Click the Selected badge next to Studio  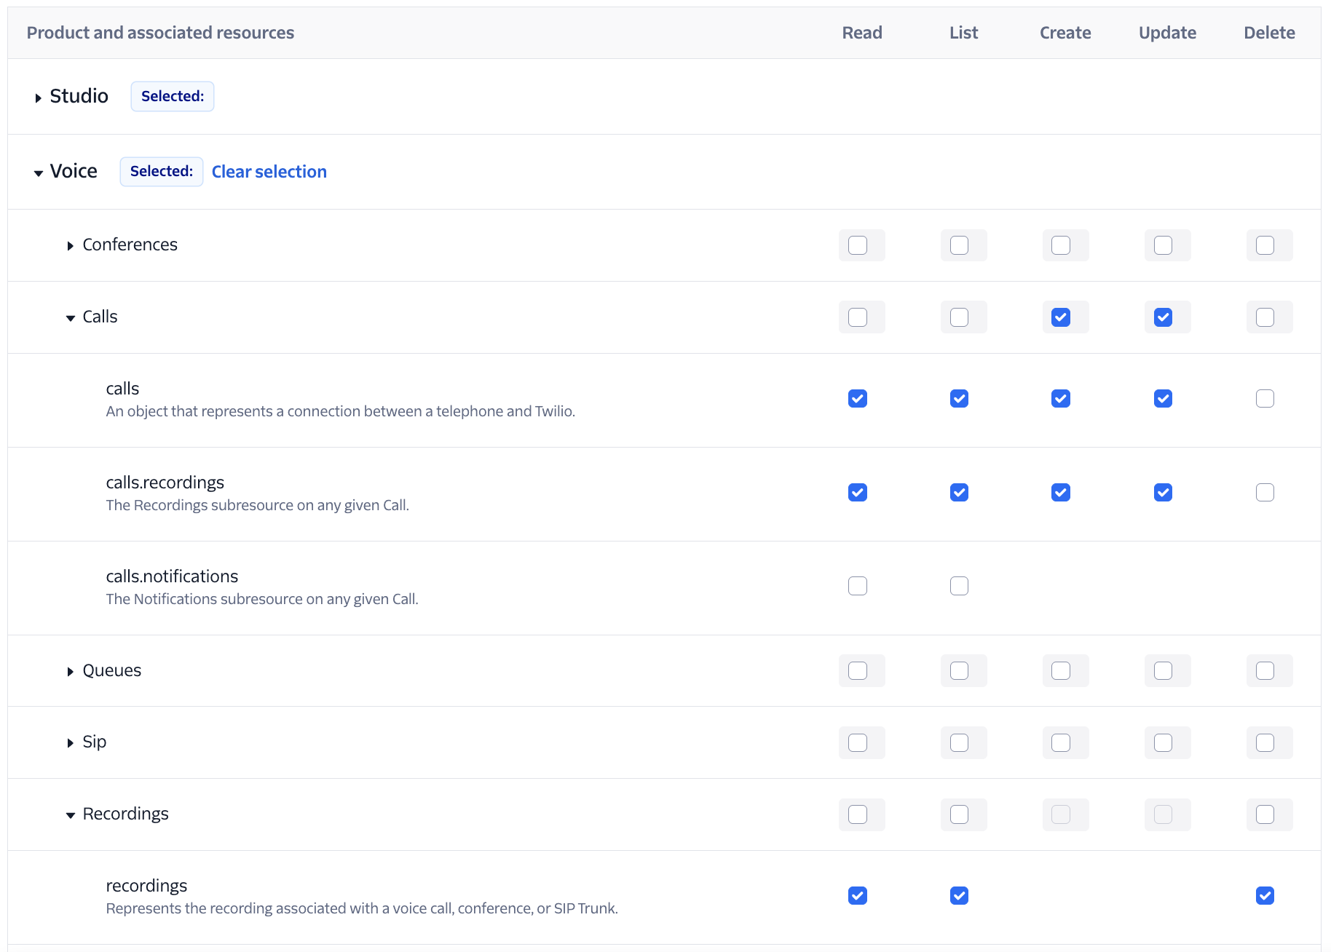click(x=172, y=96)
